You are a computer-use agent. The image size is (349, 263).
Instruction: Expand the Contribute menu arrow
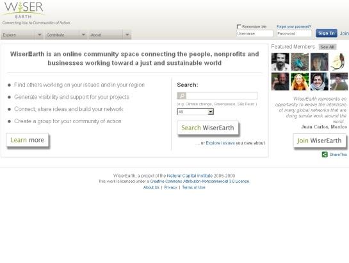point(83,35)
